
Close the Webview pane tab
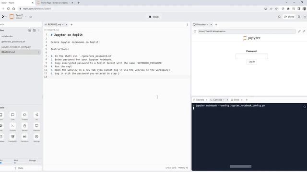pos(211,24)
